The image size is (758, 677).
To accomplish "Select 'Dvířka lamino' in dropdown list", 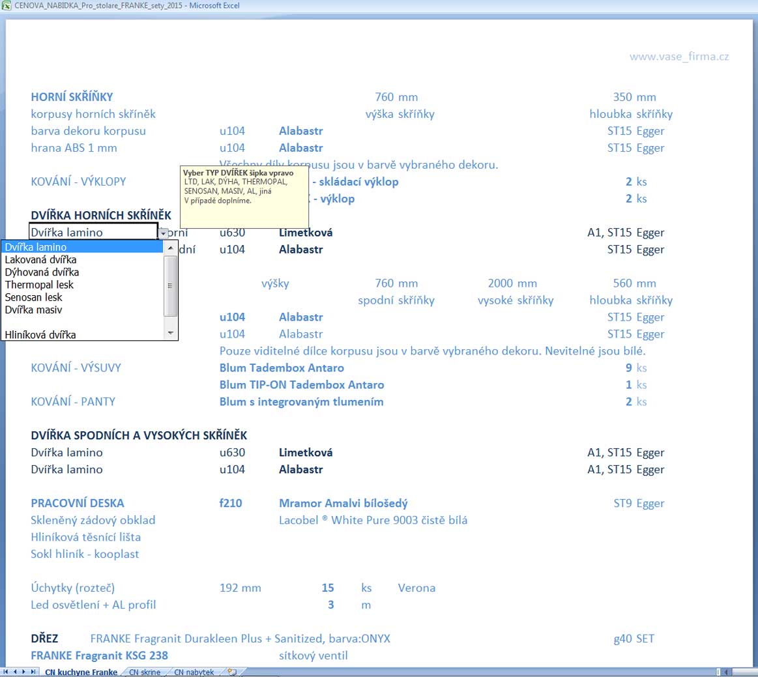I will [82, 247].
